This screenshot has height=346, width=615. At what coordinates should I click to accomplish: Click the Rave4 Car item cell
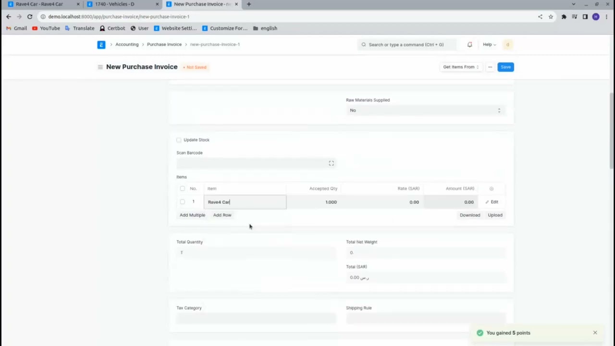(245, 202)
